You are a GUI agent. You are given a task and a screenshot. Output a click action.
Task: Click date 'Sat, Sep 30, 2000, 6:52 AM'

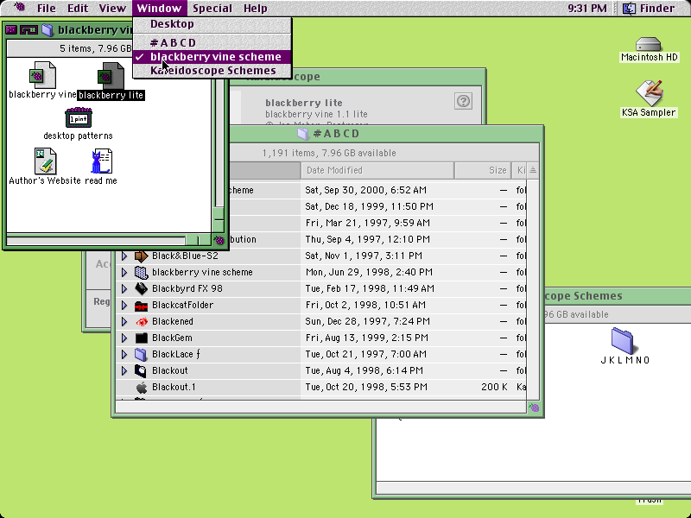[365, 190]
